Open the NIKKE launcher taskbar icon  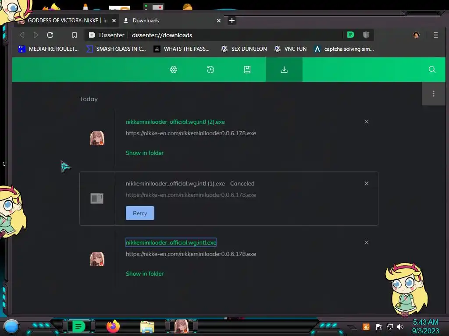pyautogui.click(x=182, y=326)
